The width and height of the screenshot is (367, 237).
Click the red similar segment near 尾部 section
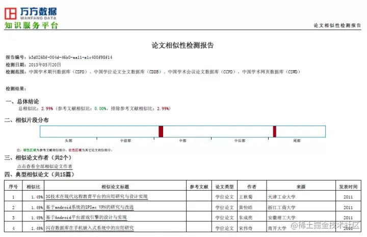tap(274, 131)
